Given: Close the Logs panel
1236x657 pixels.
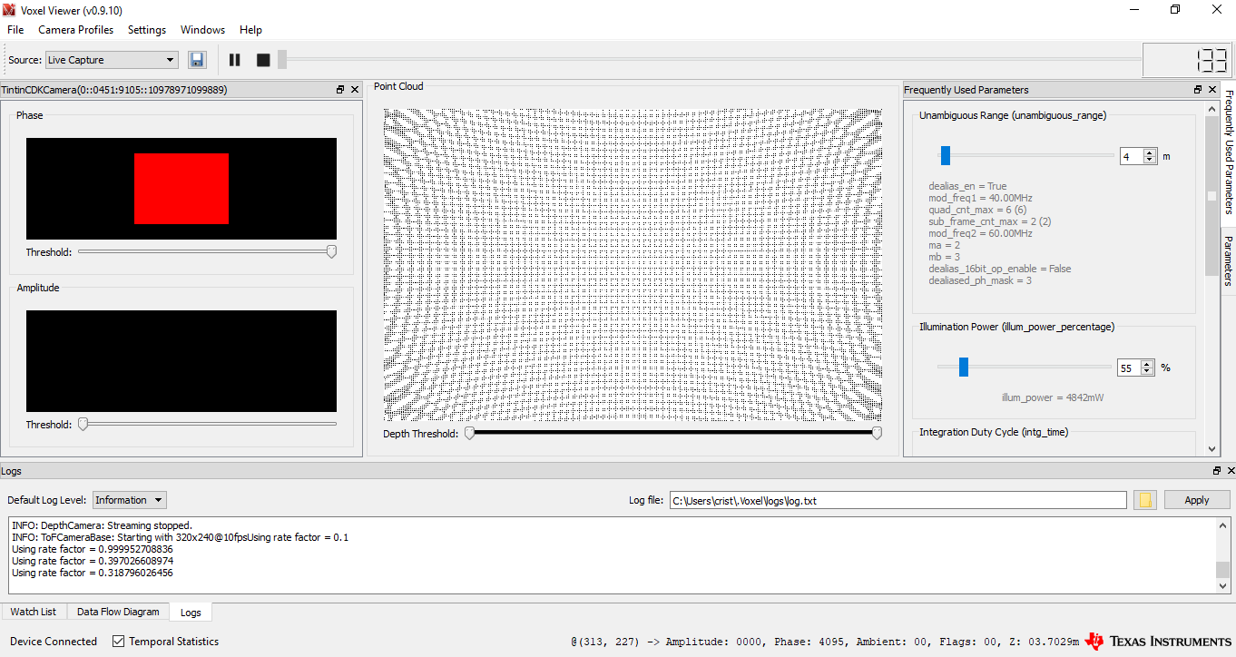Looking at the screenshot, I should point(1231,471).
